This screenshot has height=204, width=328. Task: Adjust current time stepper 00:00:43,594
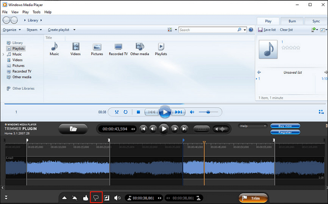(x=133, y=129)
